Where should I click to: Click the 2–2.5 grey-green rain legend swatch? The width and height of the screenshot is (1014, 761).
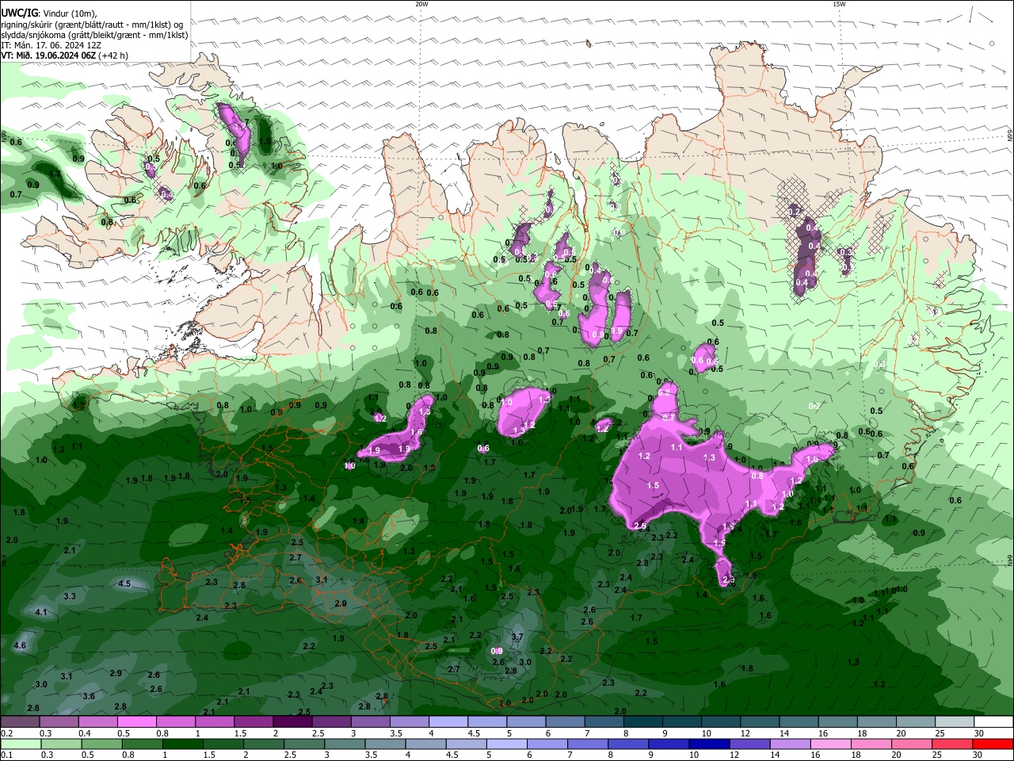[x=264, y=744]
